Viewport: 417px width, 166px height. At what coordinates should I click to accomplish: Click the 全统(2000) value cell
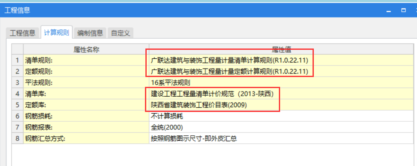click(x=281, y=127)
